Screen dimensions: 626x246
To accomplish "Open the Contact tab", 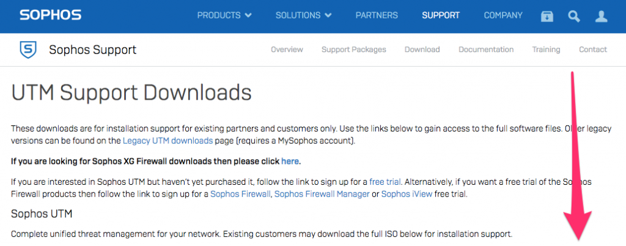I will (593, 50).
